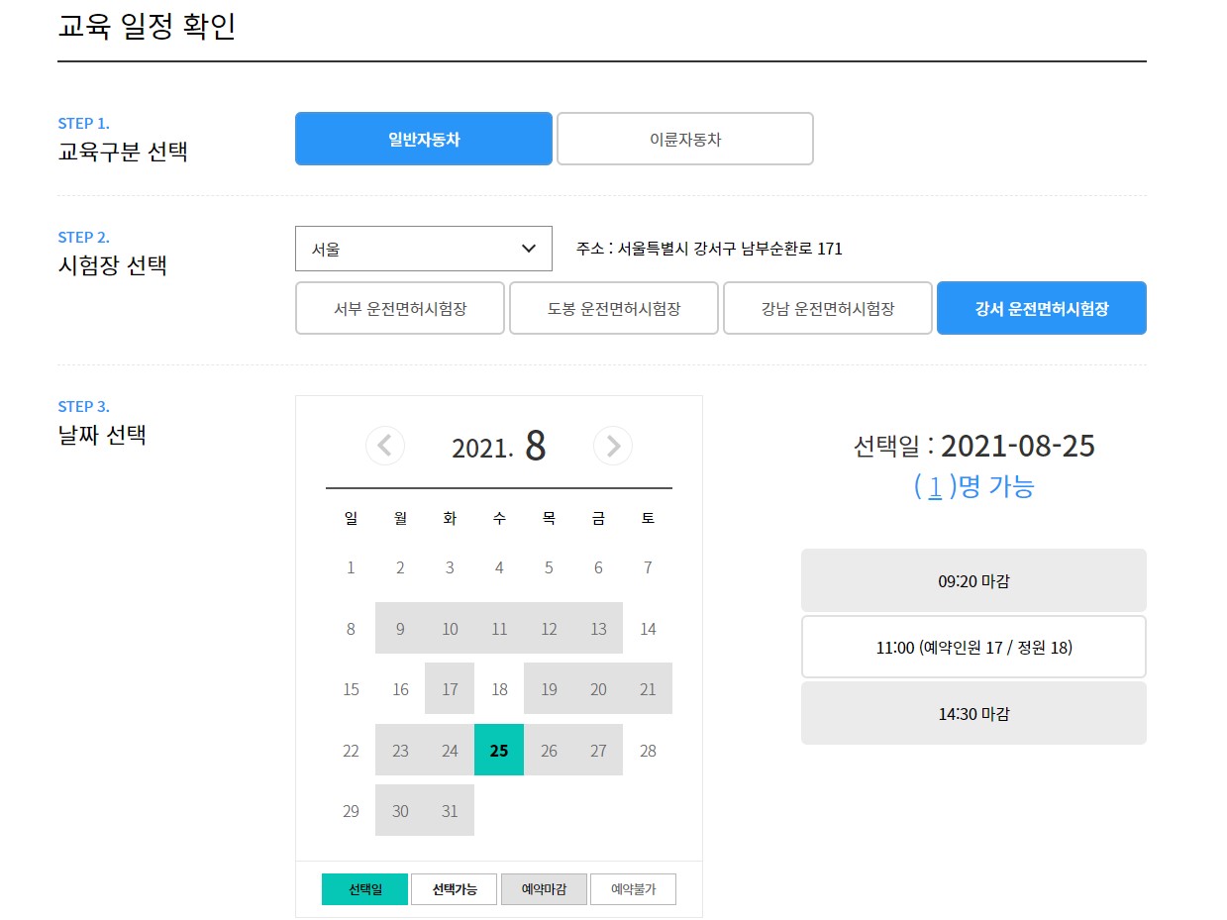
Task: Click August 8 in the calendar
Action: pyautogui.click(x=351, y=629)
